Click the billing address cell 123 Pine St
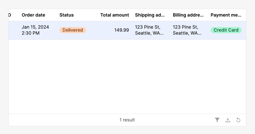 pyautogui.click(x=185, y=27)
